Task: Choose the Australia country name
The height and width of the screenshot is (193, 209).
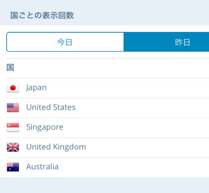Action: (42, 167)
